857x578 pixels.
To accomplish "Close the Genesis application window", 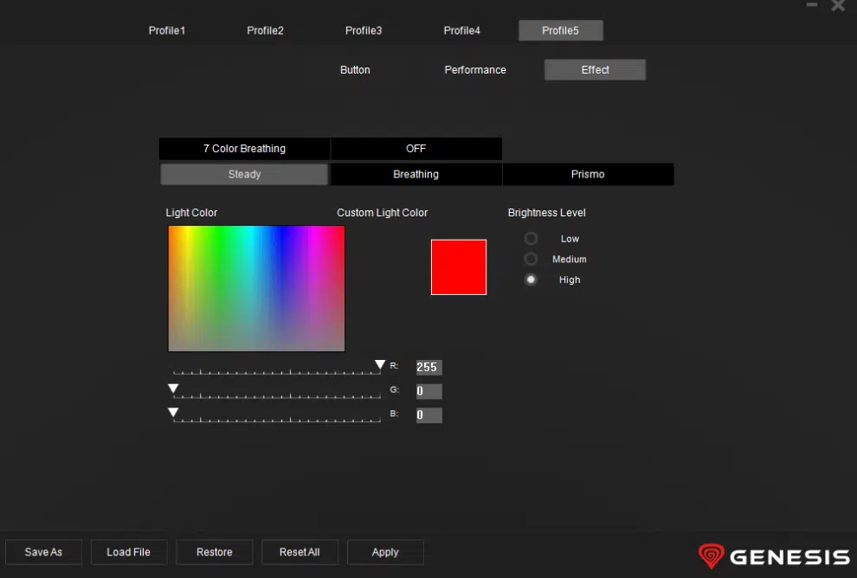I will (x=838, y=6).
